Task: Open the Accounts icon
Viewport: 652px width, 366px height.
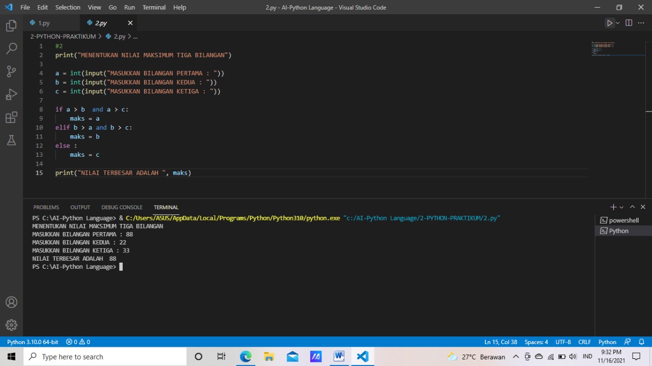Action: click(11, 302)
